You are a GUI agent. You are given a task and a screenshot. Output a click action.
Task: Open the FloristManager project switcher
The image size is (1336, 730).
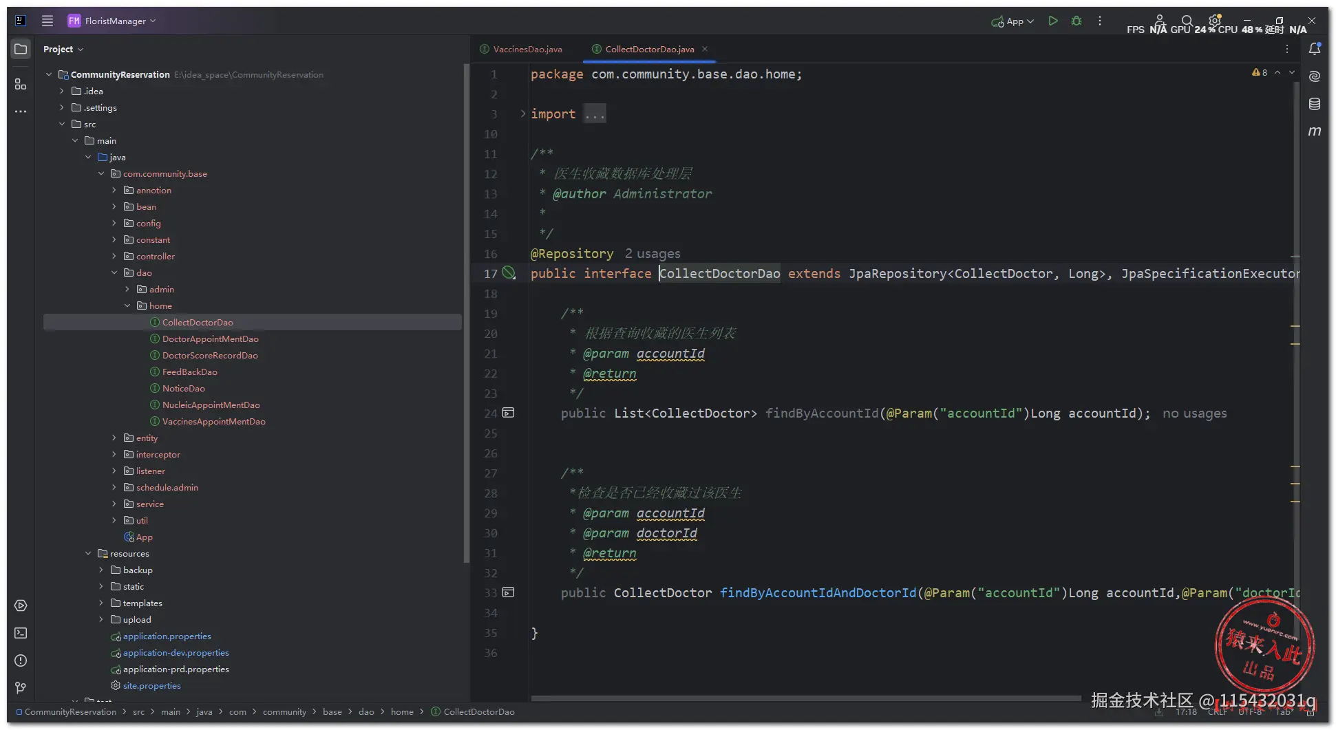112,21
